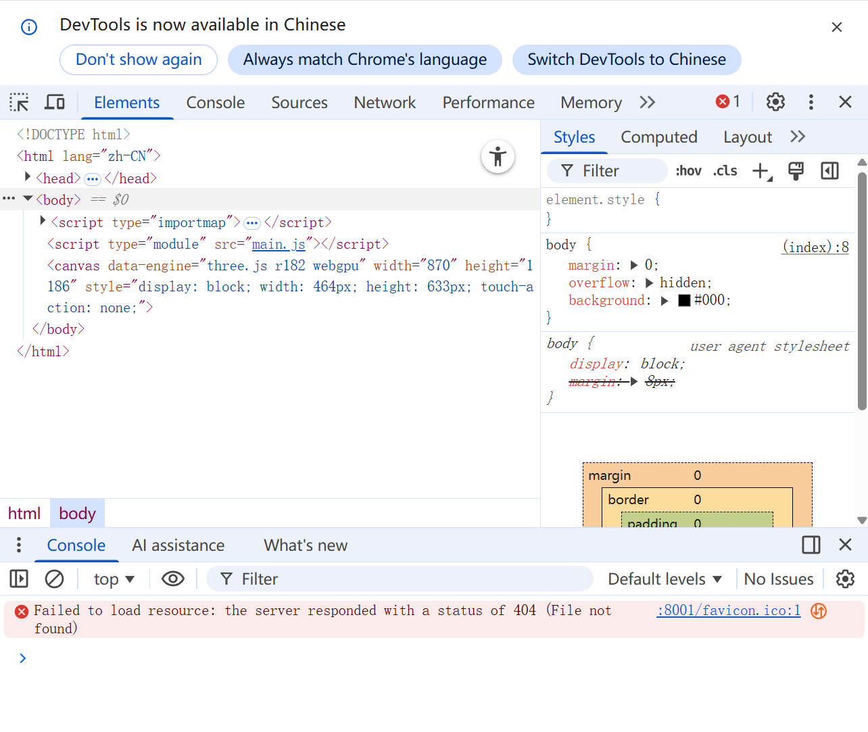The image size is (868, 732).
Task: Collapse the body element node
Action: click(x=28, y=199)
